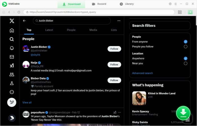The image size is (197, 126).
Task: Open more options on popculture post
Action: tap(120, 112)
